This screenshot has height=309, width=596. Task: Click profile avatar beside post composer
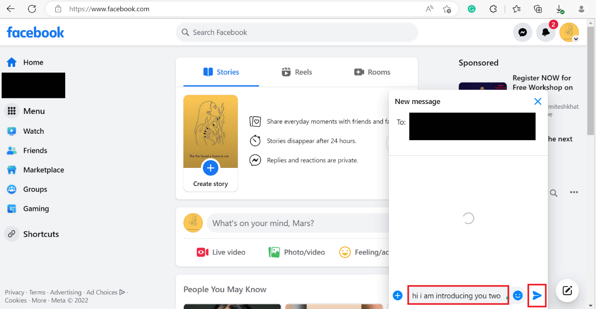point(193,223)
